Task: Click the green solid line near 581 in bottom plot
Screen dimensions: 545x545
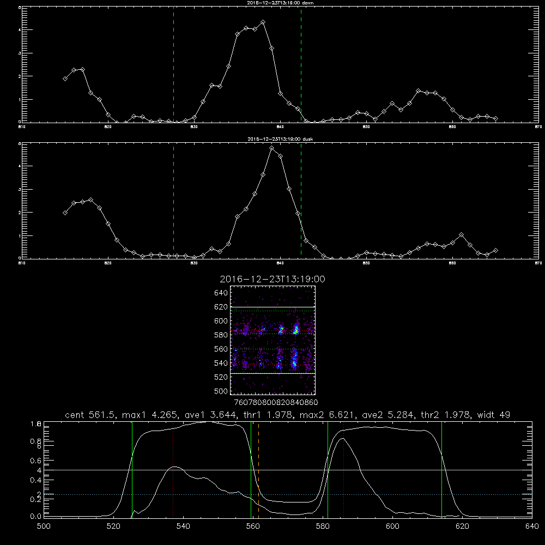Action: point(328,471)
